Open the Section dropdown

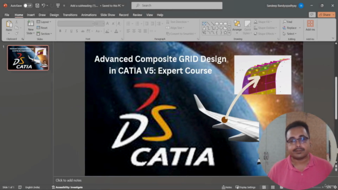(x=44, y=34)
